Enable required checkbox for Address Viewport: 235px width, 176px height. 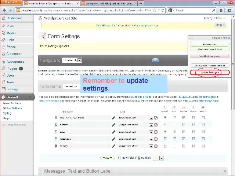tap(165, 124)
